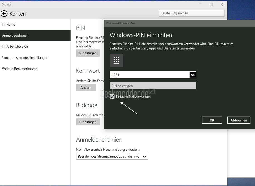Click the 'Bildcode' heading

point(87,105)
